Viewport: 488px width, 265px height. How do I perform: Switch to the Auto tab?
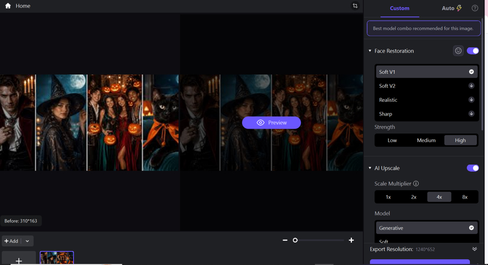click(x=452, y=8)
